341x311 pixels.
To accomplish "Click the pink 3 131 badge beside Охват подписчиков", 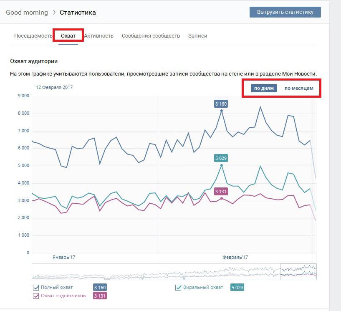I will (100, 296).
